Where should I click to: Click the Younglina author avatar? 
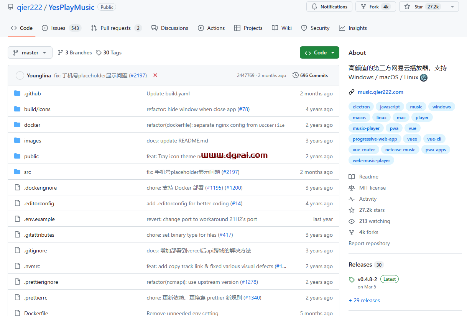pyautogui.click(x=20, y=75)
